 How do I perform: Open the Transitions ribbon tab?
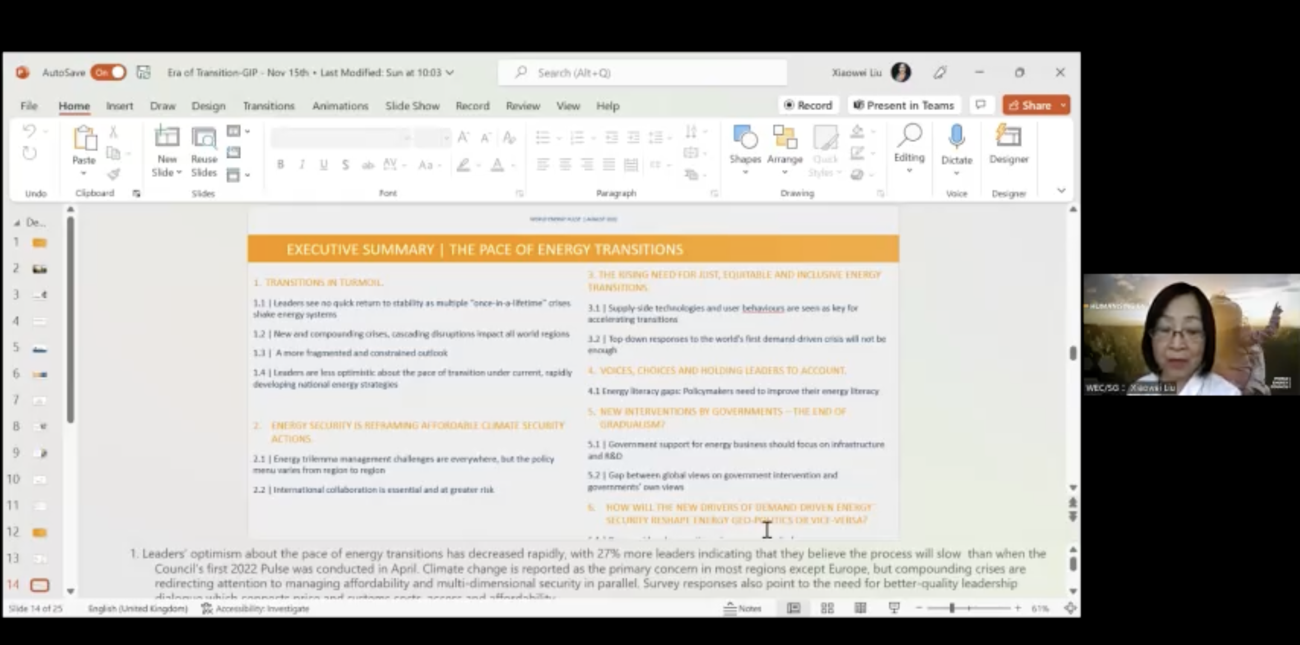click(x=269, y=106)
